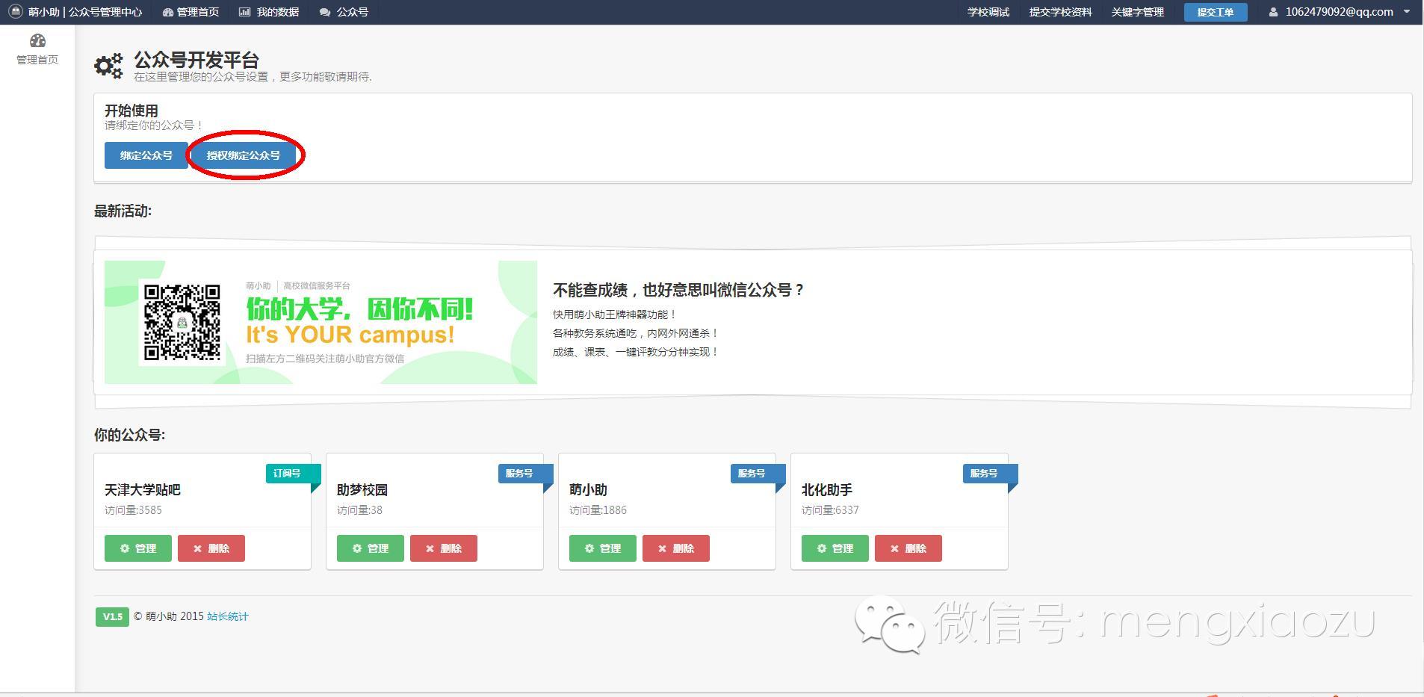Click gear icon on 北化助手 管理 button
This screenshot has width=1424, height=697.
click(x=822, y=548)
